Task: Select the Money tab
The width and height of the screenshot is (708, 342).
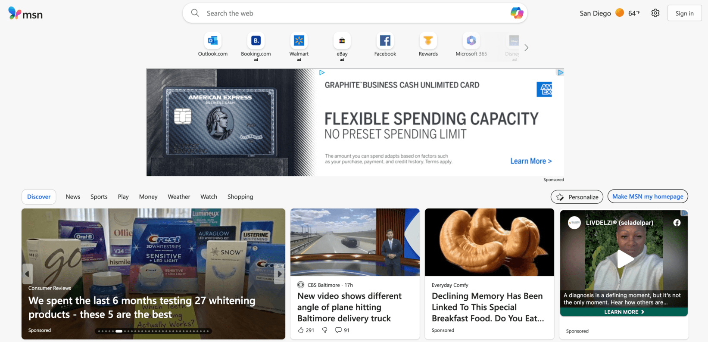Action: [148, 197]
